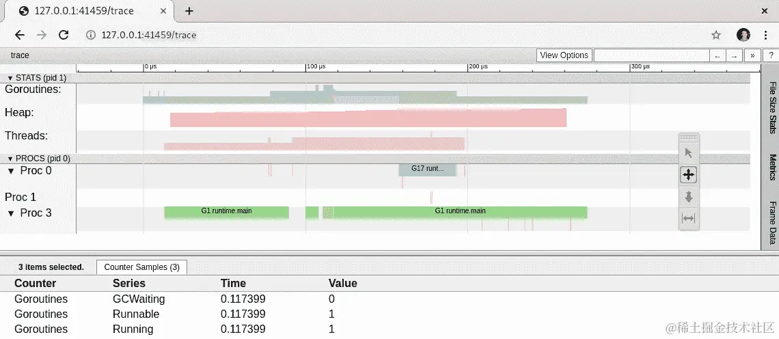Screen dimensions: 779x339
Task: Click the Proc 1 row label
Action: pos(20,198)
